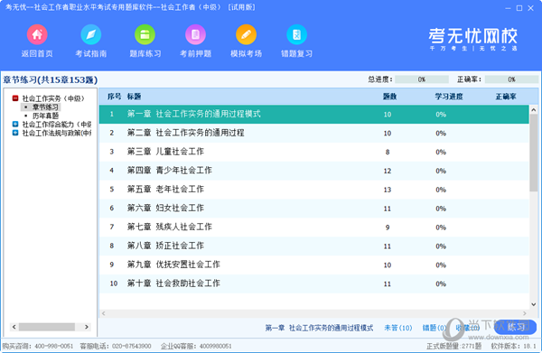Image resolution: width=542 pixels, height=353 pixels.
Task: Select row 第六章 妇女社会工作
Action: (x=313, y=209)
